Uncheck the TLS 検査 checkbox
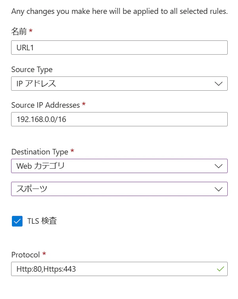Screen dimensions: 238x299 tap(17, 221)
